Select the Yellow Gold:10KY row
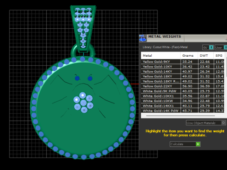Screen dimensions: 227x170 click(183, 67)
